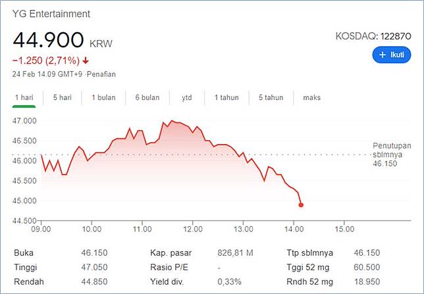The image size is (424, 294).
Task: Open the 1 bulan chart range
Action: pos(103,97)
